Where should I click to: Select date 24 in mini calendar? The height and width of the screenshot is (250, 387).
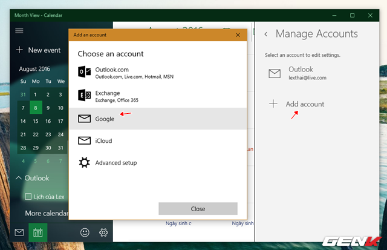tap(60, 134)
